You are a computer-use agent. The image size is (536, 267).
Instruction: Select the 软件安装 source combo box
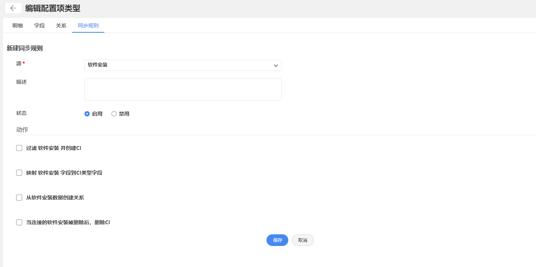coord(183,65)
